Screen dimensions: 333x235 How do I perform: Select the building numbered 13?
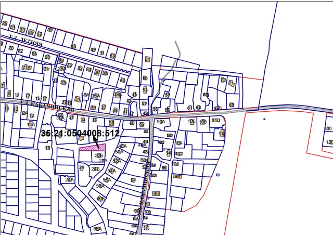point(28,96)
